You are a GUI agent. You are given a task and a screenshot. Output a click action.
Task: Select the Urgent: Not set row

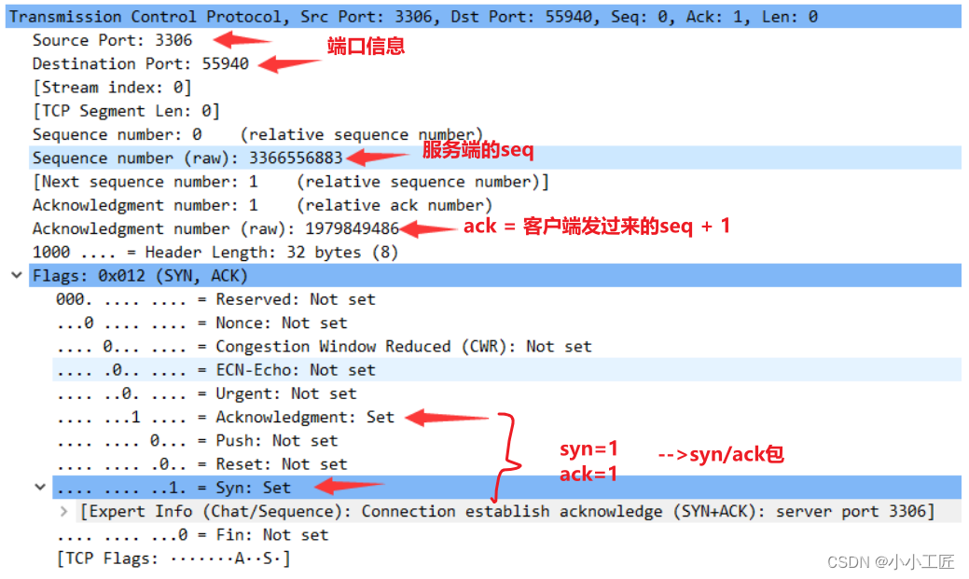pyautogui.click(x=206, y=393)
